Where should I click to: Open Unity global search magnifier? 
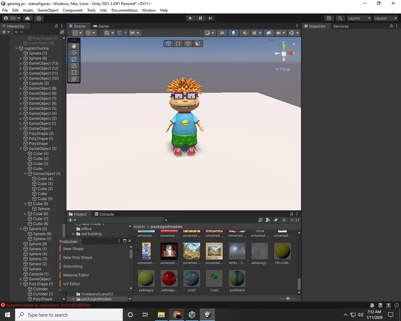(x=340, y=18)
